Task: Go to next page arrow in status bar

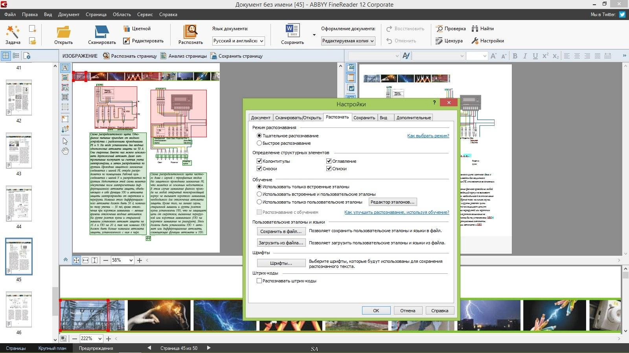Action: (209, 348)
